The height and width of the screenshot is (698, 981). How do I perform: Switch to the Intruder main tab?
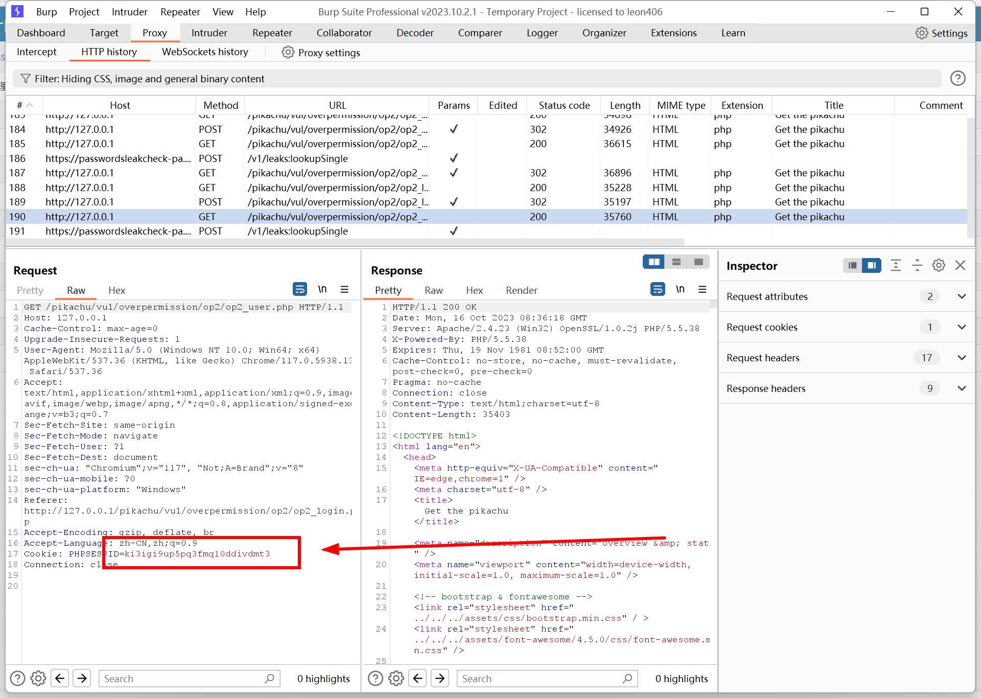tap(209, 33)
